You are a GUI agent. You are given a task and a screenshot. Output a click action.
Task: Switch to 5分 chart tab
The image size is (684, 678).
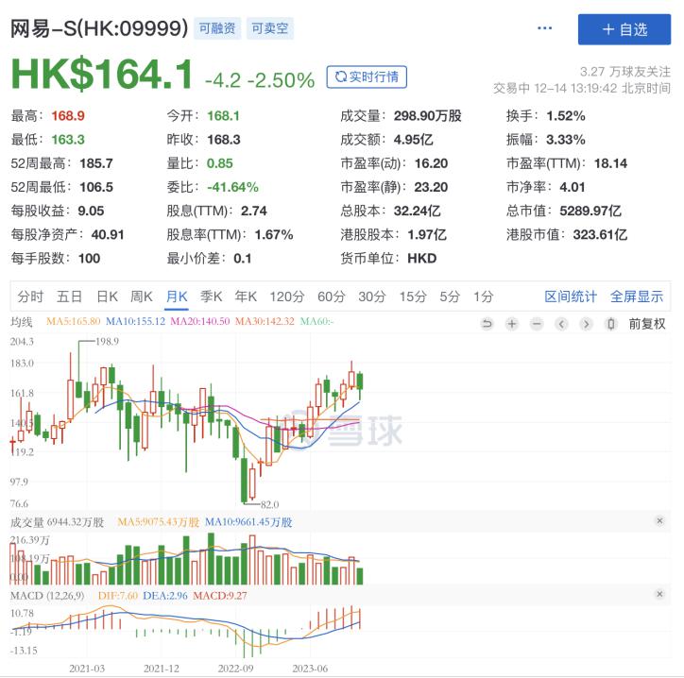(x=450, y=297)
